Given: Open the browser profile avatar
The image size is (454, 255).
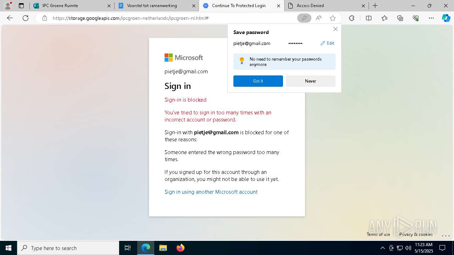Looking at the screenshot, I should [8, 6].
